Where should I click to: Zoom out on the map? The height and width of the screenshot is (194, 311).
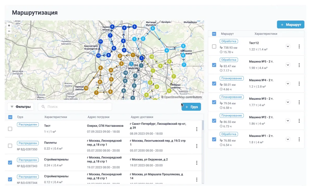pos(9,31)
